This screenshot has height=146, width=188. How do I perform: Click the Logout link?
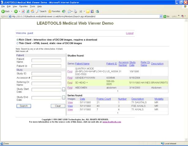(x=130, y=33)
